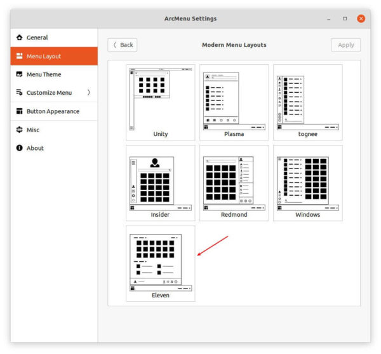Open the Customize Menu section
Image resolution: width=381 pixels, height=354 pixels.
point(54,93)
